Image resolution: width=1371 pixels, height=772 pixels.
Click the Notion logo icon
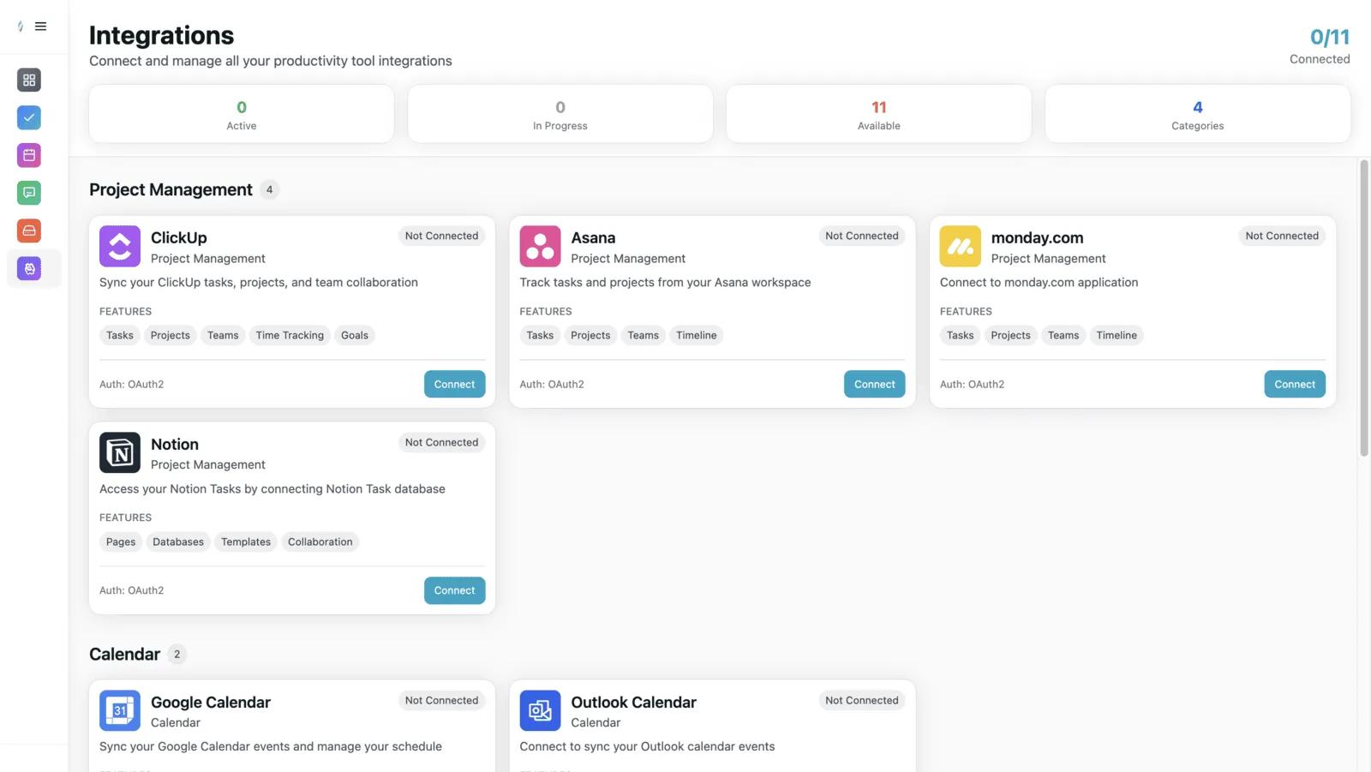pos(120,452)
